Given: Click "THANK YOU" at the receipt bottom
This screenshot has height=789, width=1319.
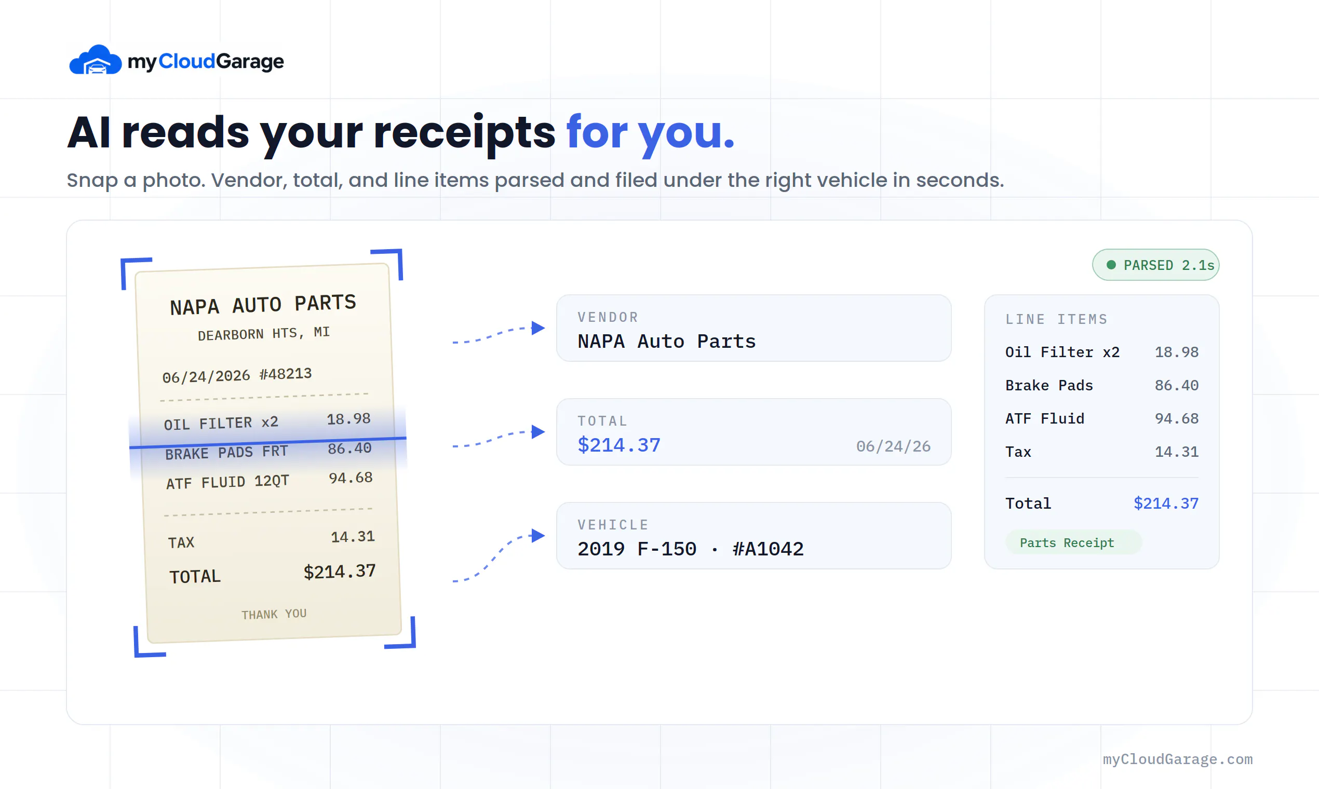Looking at the screenshot, I should point(274,614).
